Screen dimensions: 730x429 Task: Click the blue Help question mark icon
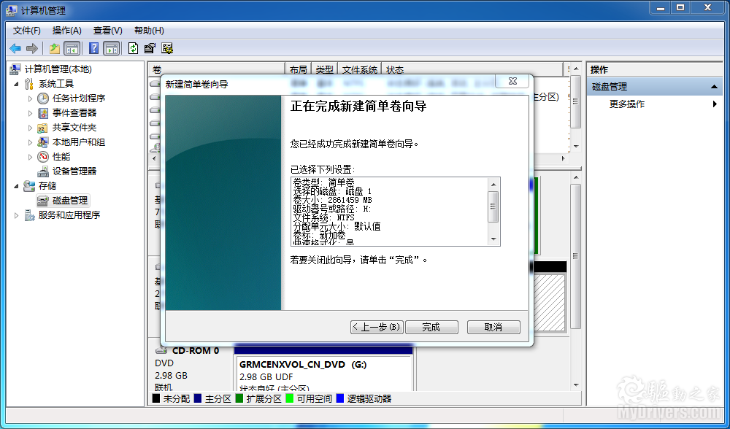[93, 48]
